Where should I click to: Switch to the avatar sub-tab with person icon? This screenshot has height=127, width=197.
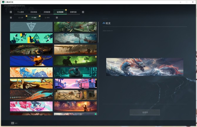pyautogui.click(x=21, y=18)
